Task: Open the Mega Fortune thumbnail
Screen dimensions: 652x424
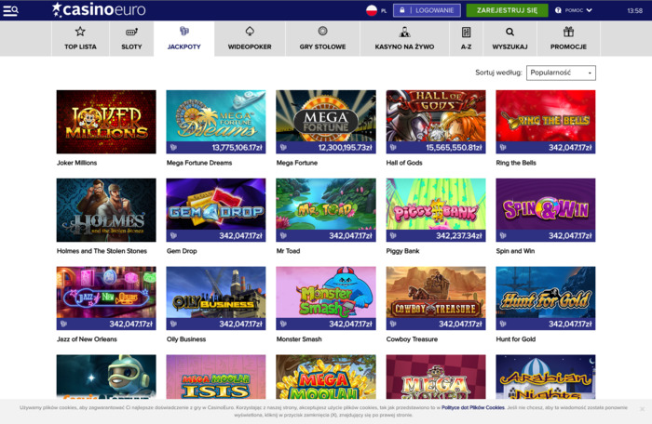Action: (x=326, y=122)
